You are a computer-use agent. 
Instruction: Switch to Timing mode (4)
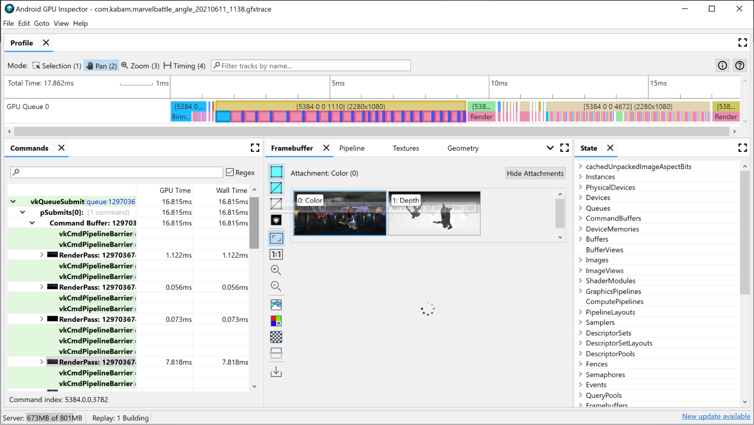(x=184, y=65)
